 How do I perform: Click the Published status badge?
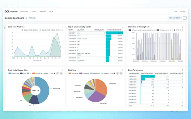click(x=32, y=18)
